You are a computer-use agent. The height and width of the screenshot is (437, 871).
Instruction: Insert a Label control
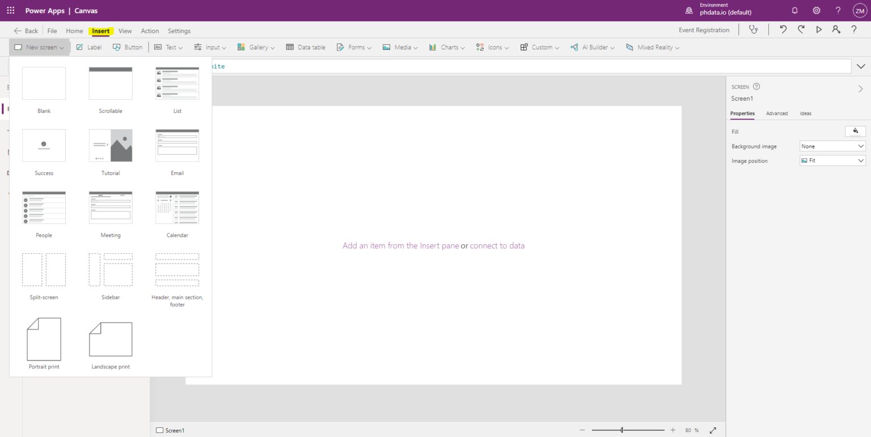(88, 47)
